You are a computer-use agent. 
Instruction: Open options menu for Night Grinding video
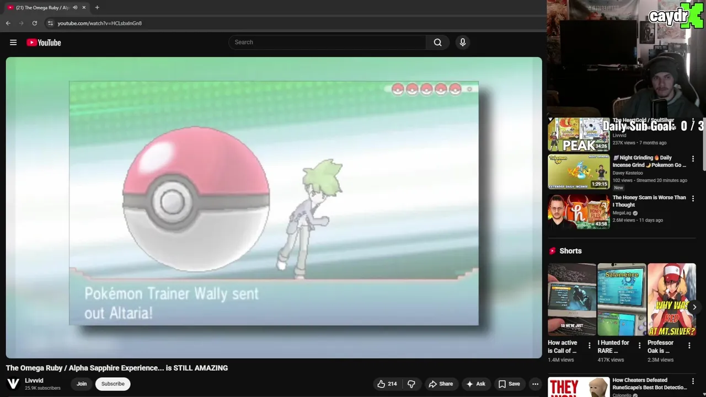click(693, 159)
